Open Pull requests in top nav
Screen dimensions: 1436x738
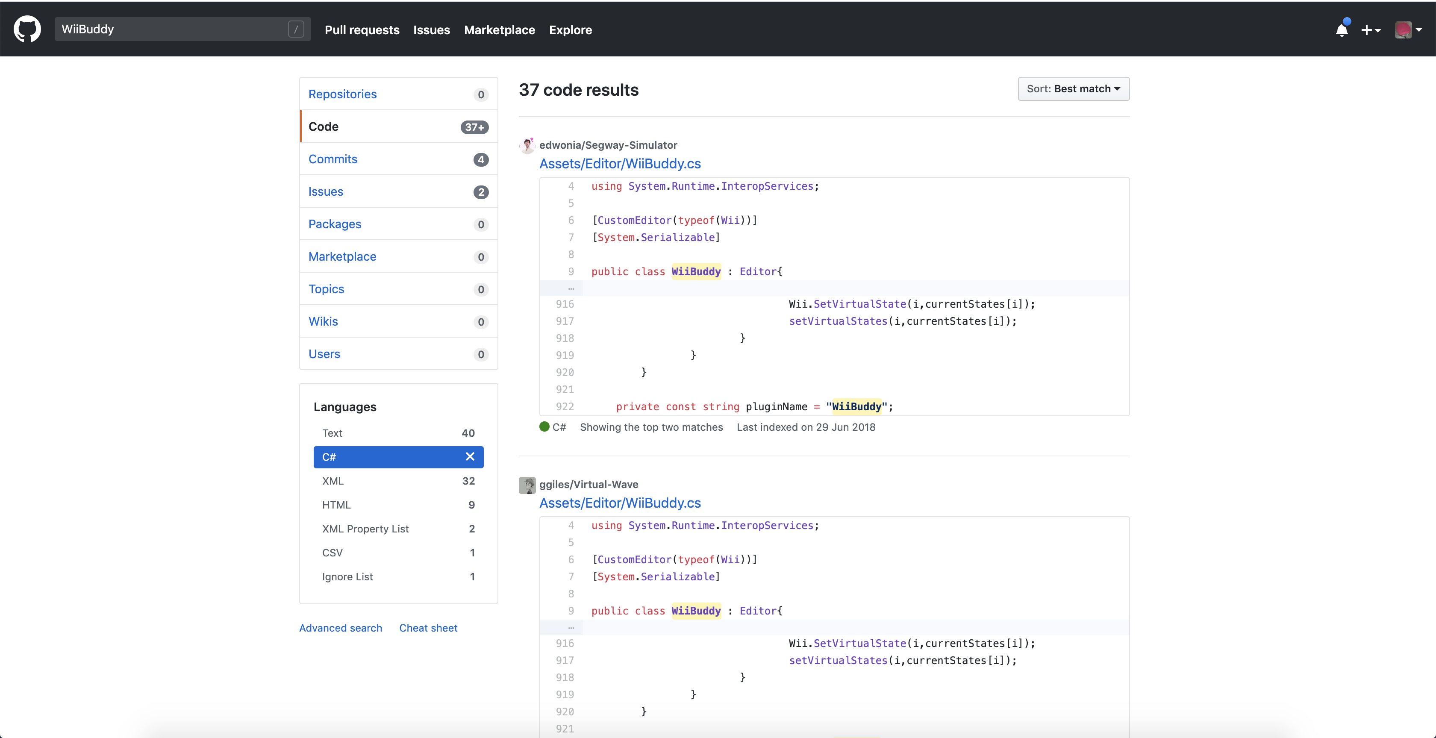362,30
